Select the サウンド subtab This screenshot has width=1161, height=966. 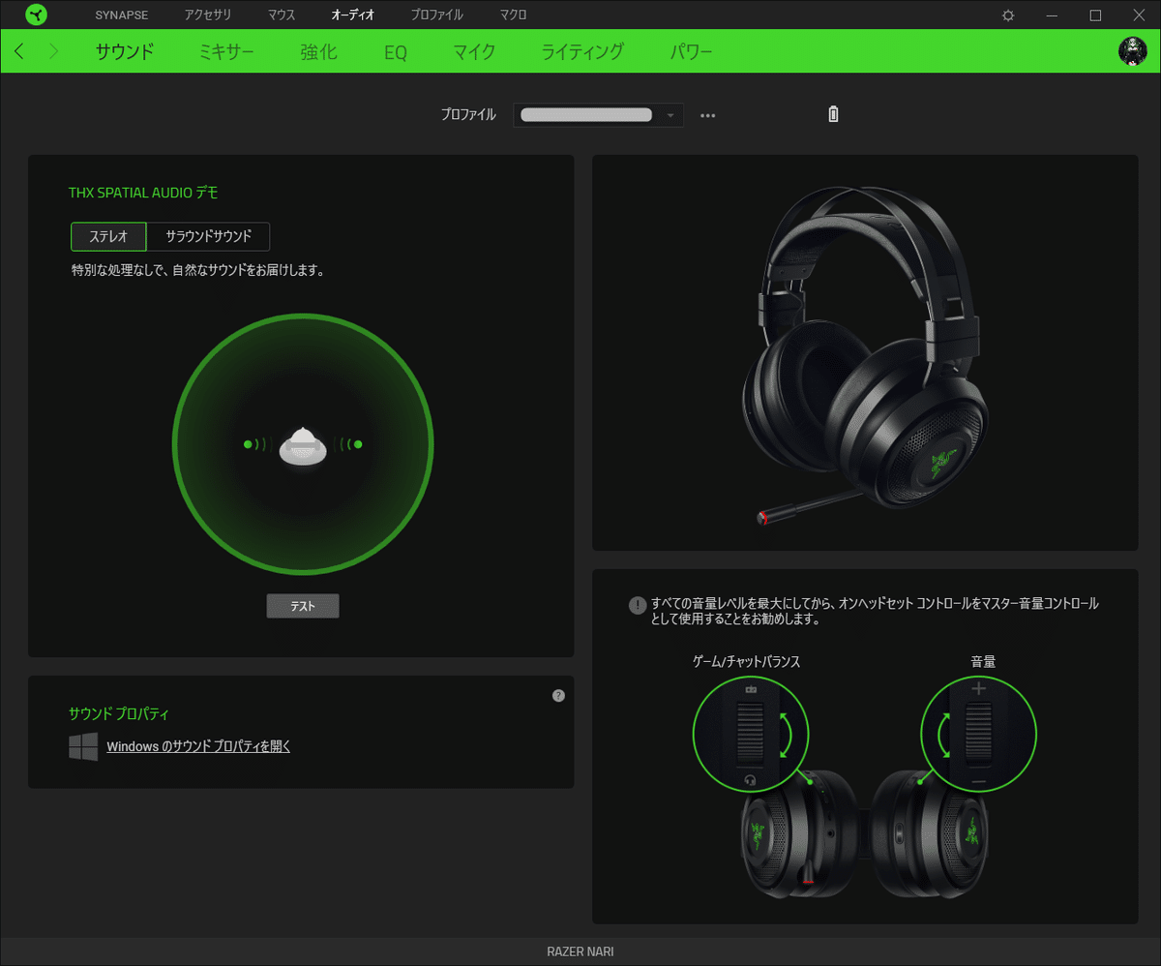click(125, 52)
